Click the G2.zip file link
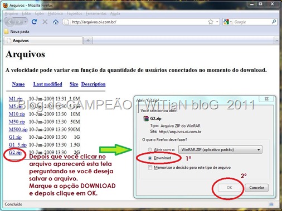This screenshot has height=211, width=282. tap(15, 152)
